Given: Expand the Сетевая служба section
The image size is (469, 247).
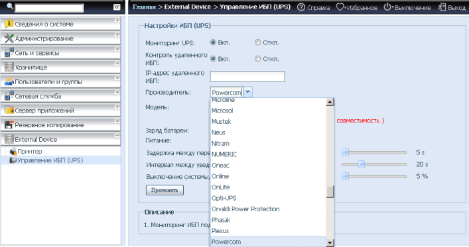Looking at the screenshot, I should 117,93.
